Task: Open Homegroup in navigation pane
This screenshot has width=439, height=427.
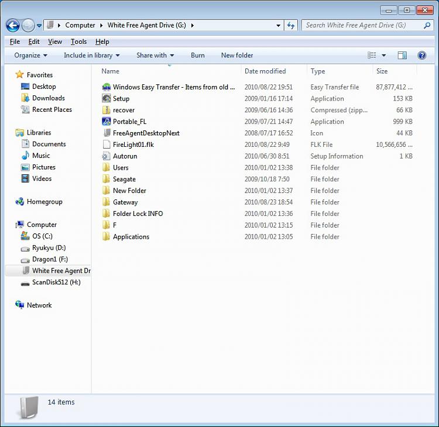Action: (x=44, y=202)
